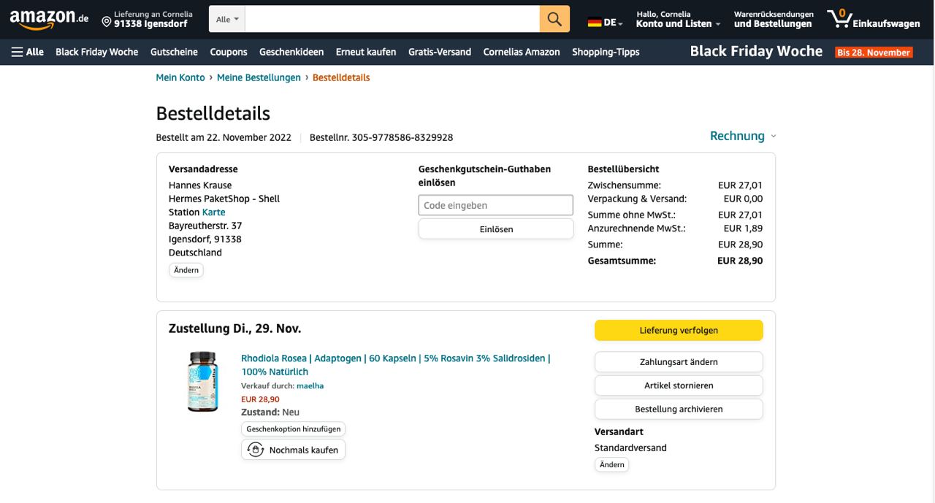The height and width of the screenshot is (503, 935).
Task: Open Konto und Listen dropdown
Action: (x=678, y=23)
